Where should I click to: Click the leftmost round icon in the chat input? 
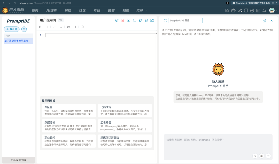point(255,156)
